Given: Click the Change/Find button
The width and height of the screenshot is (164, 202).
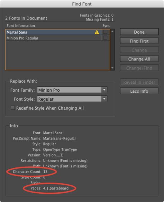Looking at the screenshot, I should point(139,68).
